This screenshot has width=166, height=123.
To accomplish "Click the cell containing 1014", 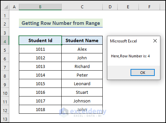I will pyautogui.click(x=40, y=75).
